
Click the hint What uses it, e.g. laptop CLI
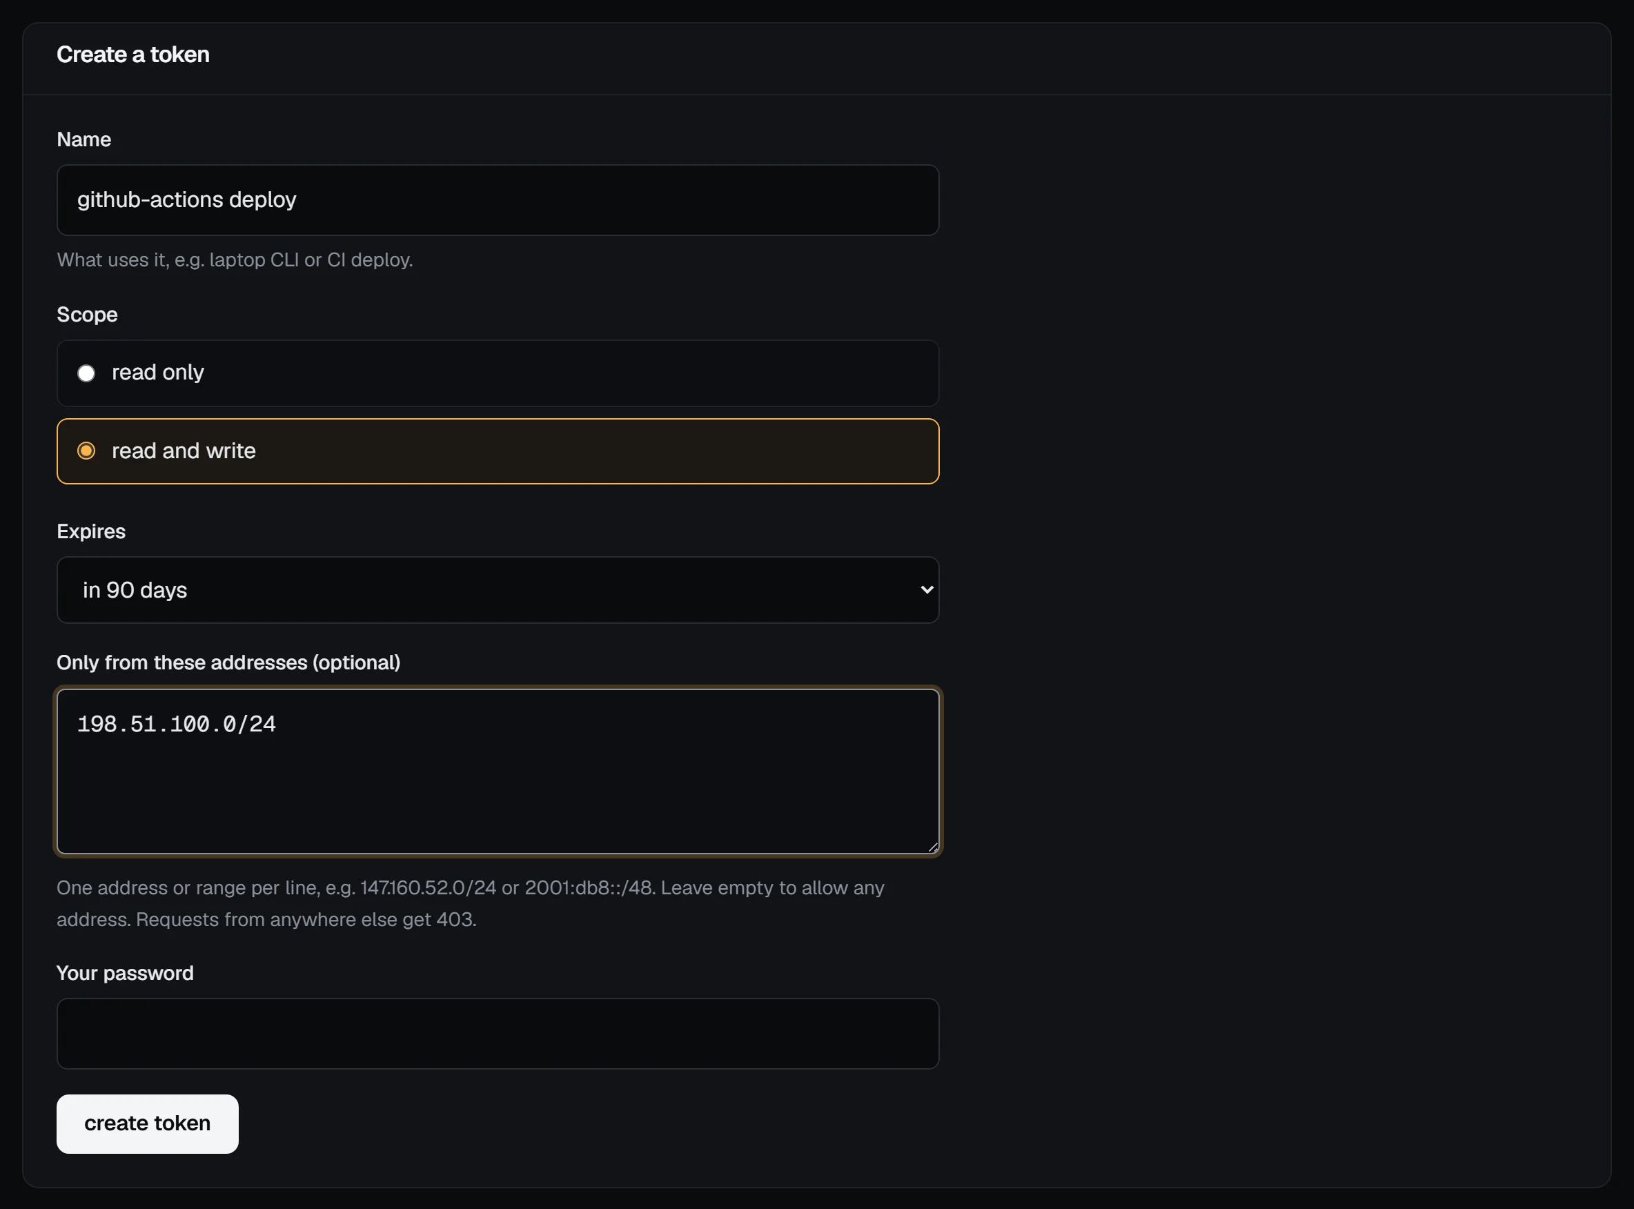(235, 259)
